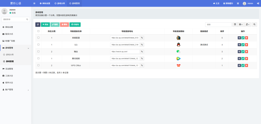Click the magnifier search button right of toolbar
This screenshot has width=261, height=124.
[x=254, y=25]
